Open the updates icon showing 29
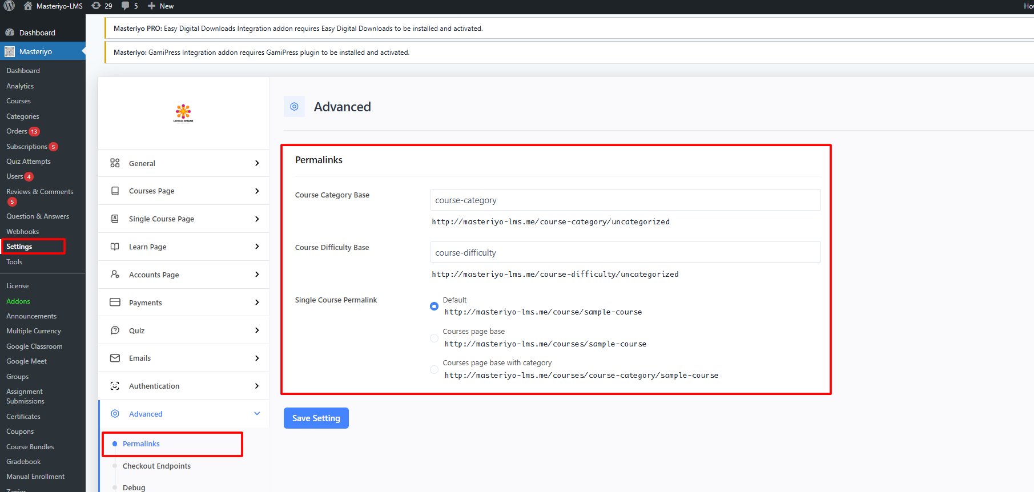 tap(96, 6)
